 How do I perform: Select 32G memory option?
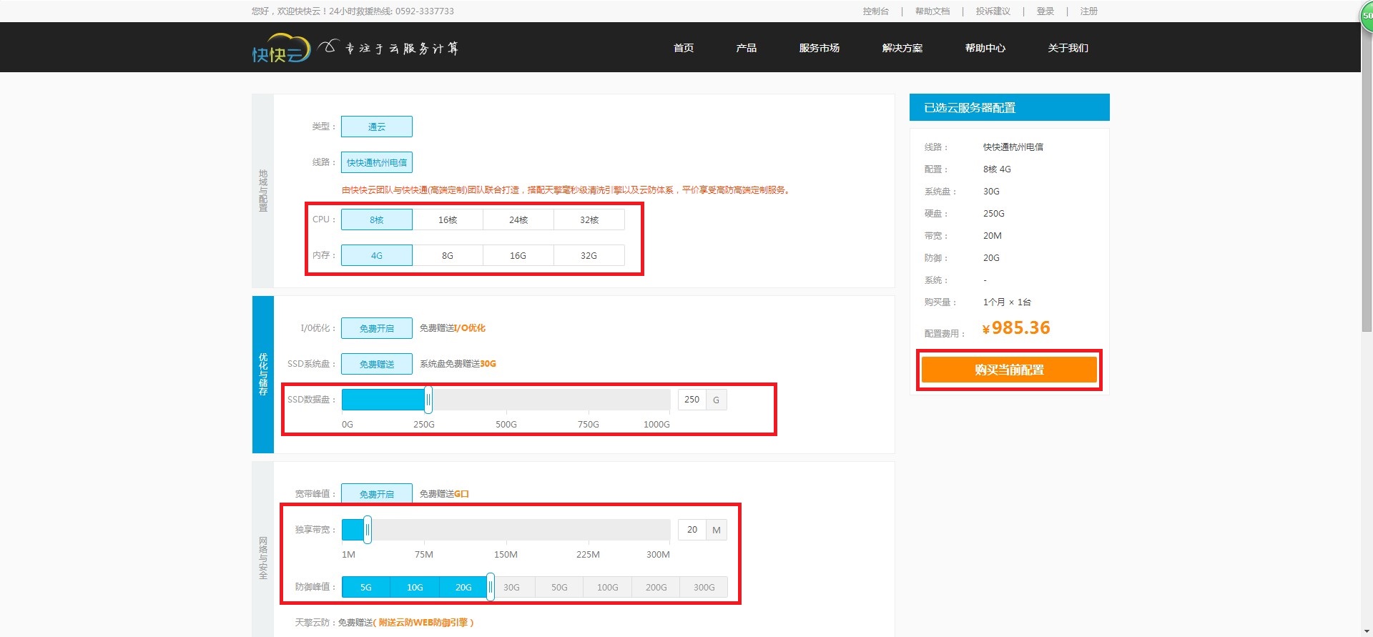pyautogui.click(x=589, y=255)
